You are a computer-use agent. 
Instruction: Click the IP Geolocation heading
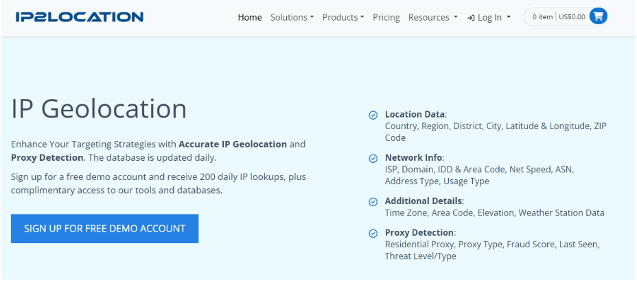tap(99, 109)
